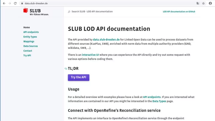Click the 'Wir führen Wissen.' tagline
Viewport: 215px width, 121px height.
[x=39, y=14]
